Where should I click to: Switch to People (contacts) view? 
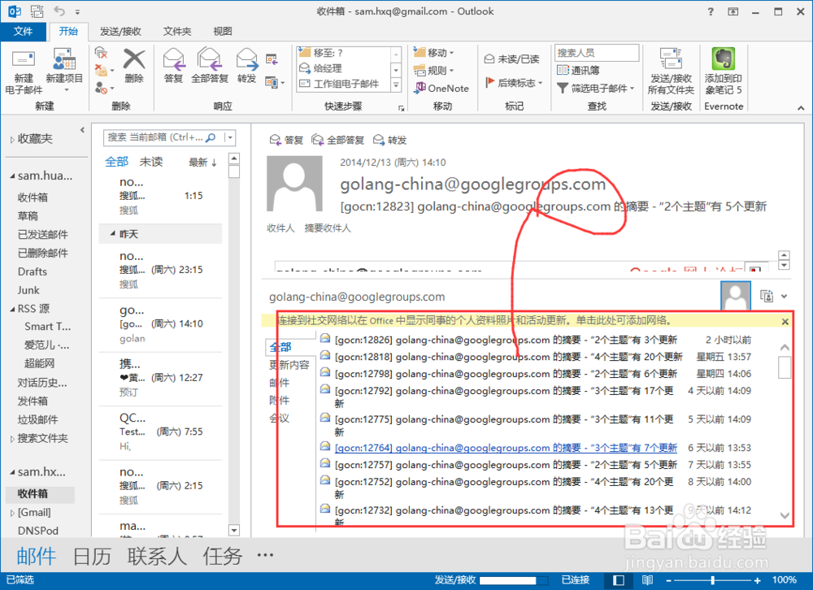pos(157,557)
